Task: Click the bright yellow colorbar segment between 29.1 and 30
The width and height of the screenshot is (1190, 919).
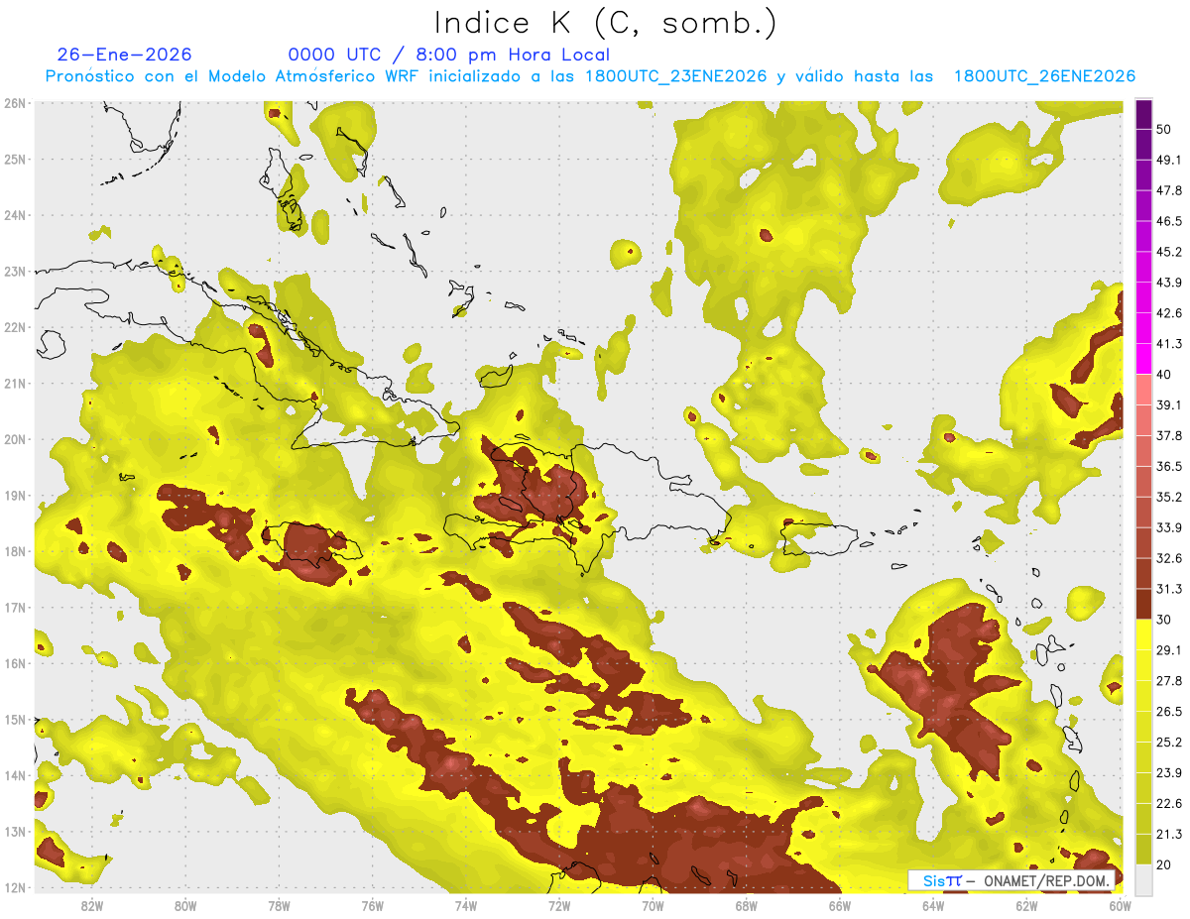Action: 1143,634
